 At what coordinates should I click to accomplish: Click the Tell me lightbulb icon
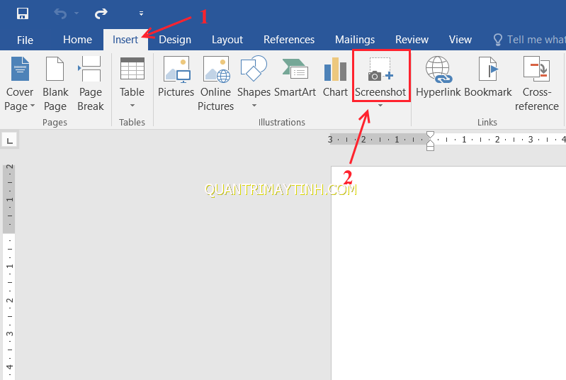click(x=498, y=40)
